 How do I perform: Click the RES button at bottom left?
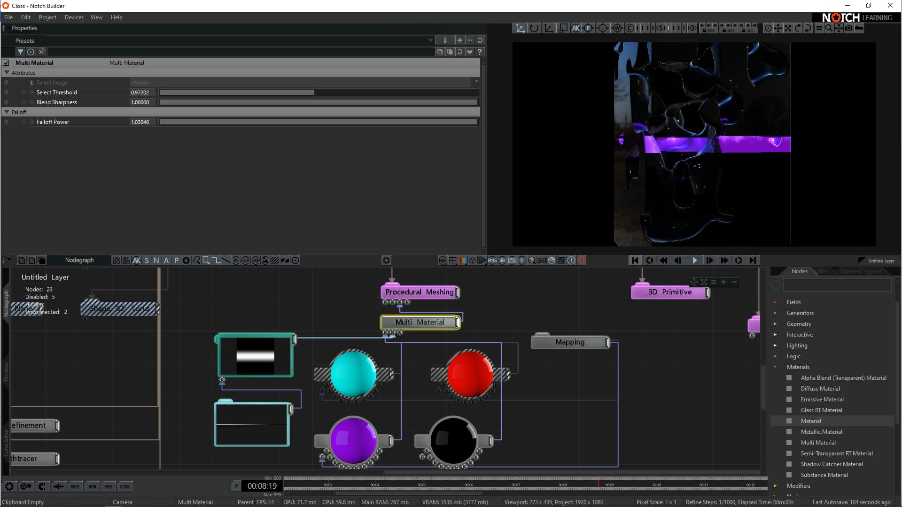(x=75, y=486)
